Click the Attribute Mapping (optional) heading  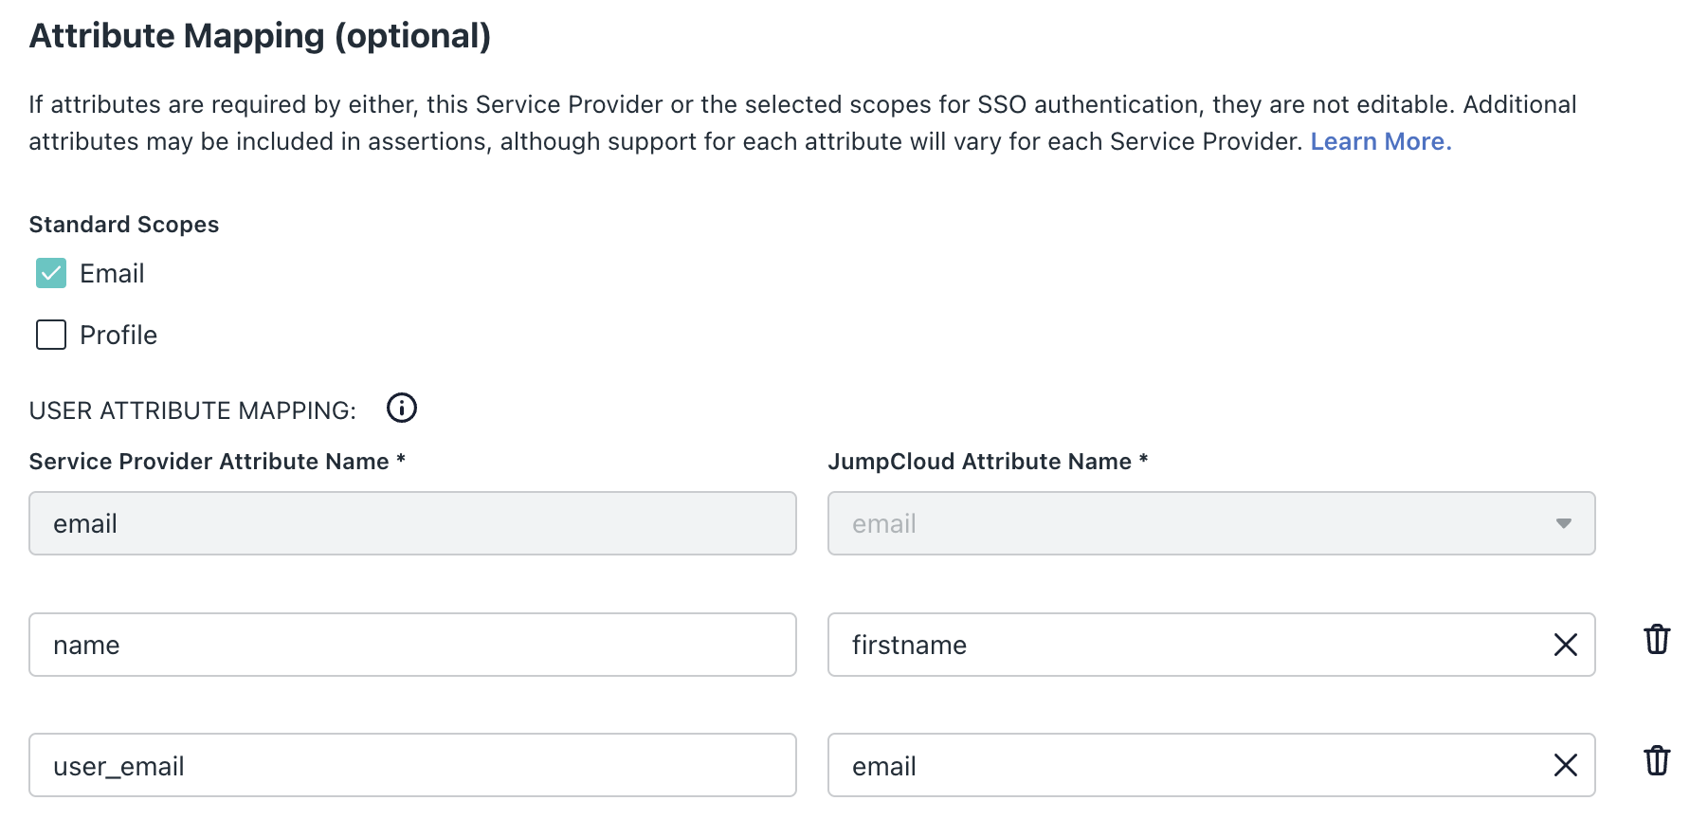coord(260,36)
